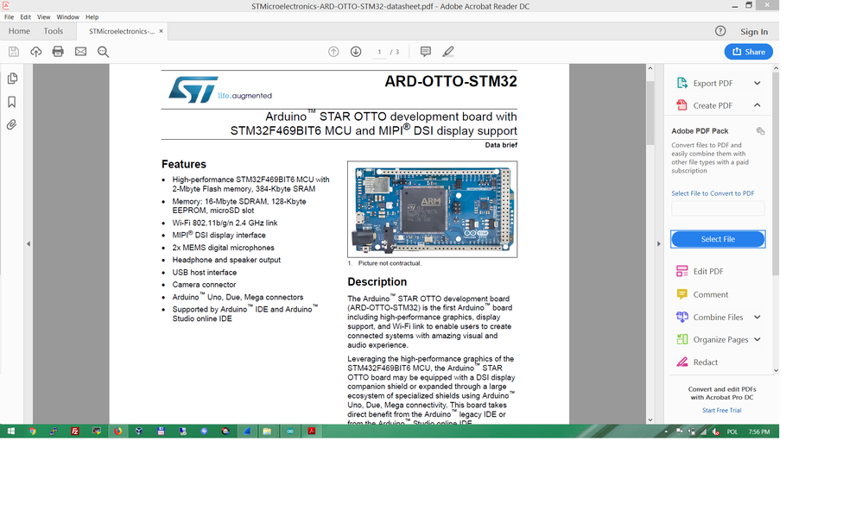862x529 pixels.
Task: Click the file selection input box
Action: [718, 208]
